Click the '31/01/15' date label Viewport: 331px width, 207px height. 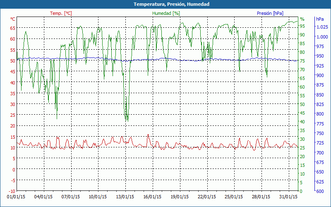point(288,197)
